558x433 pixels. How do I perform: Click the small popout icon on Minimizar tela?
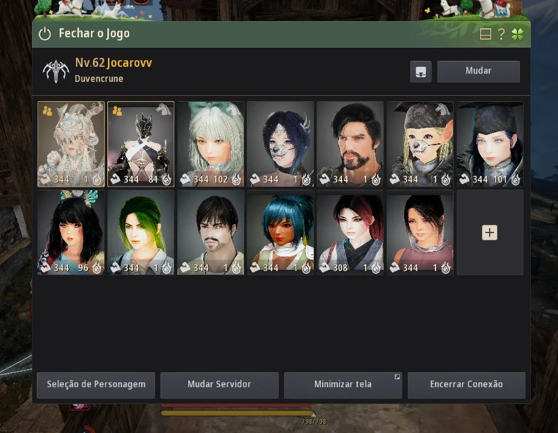coord(397,377)
